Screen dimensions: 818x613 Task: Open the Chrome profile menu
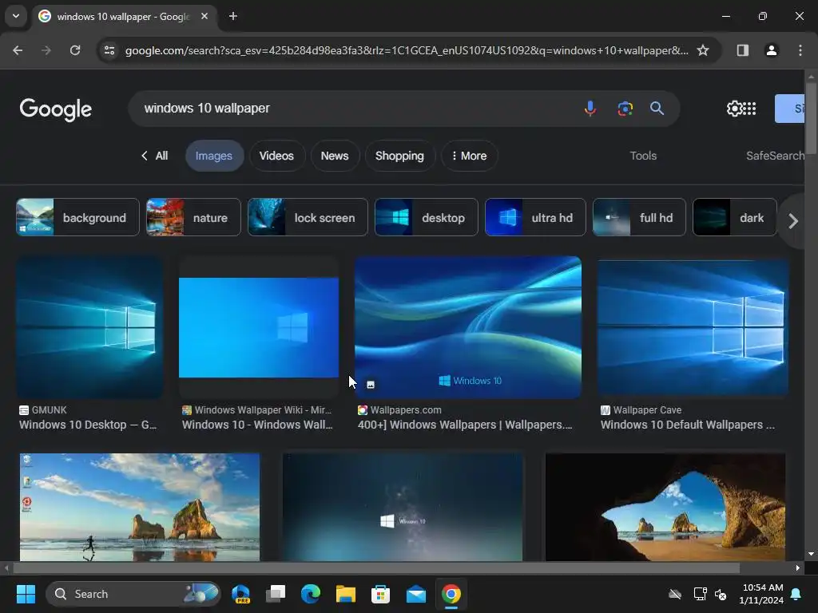[x=772, y=50]
